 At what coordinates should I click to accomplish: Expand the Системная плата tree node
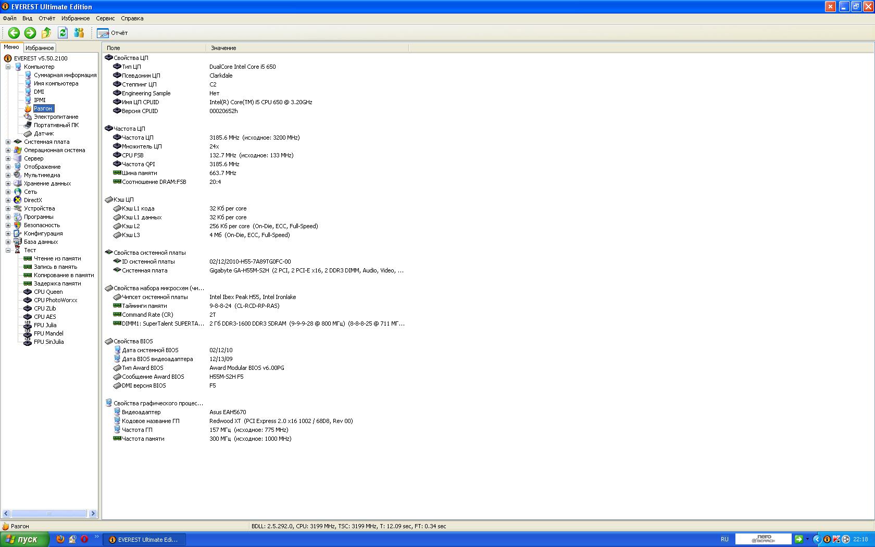coord(8,142)
